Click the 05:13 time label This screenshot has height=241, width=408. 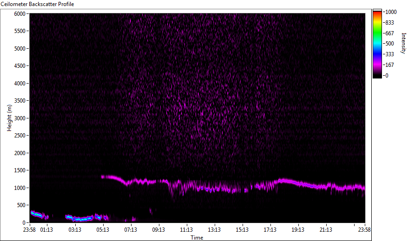[103, 229]
